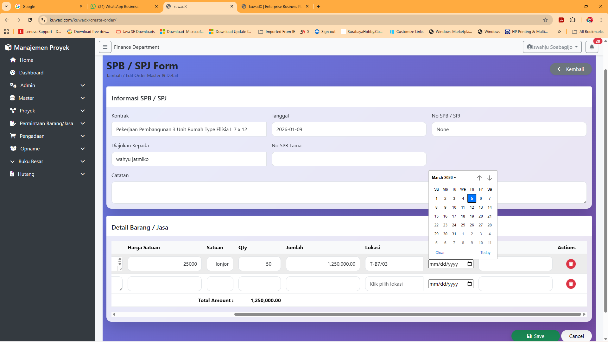Screen dimensions: 608x342
Task: Switch to the WhatsApp Business tab
Action: coord(124,6)
